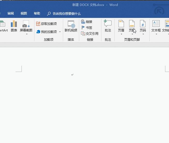
Task: Insert 交叉引用 cross-reference
Action: (x=90, y=33)
